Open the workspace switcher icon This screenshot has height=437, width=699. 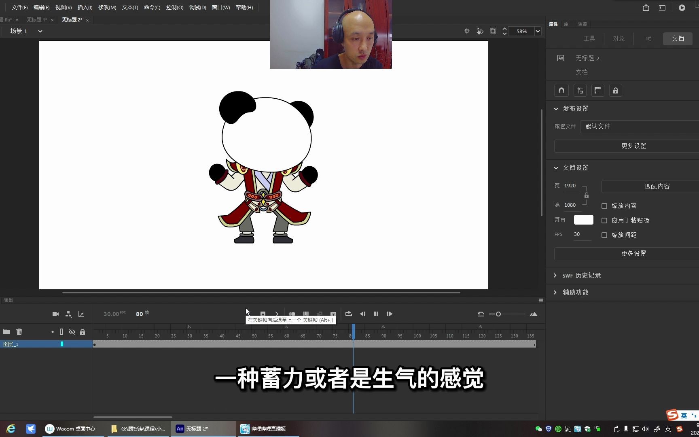[662, 8]
